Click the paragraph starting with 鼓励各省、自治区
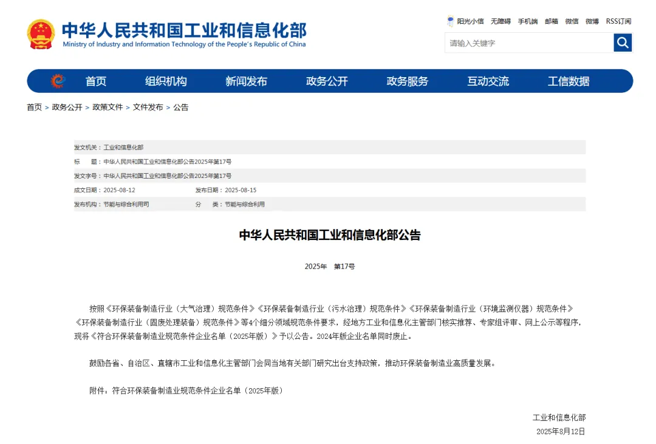Viewport: 656px width, 444px height. [292, 363]
